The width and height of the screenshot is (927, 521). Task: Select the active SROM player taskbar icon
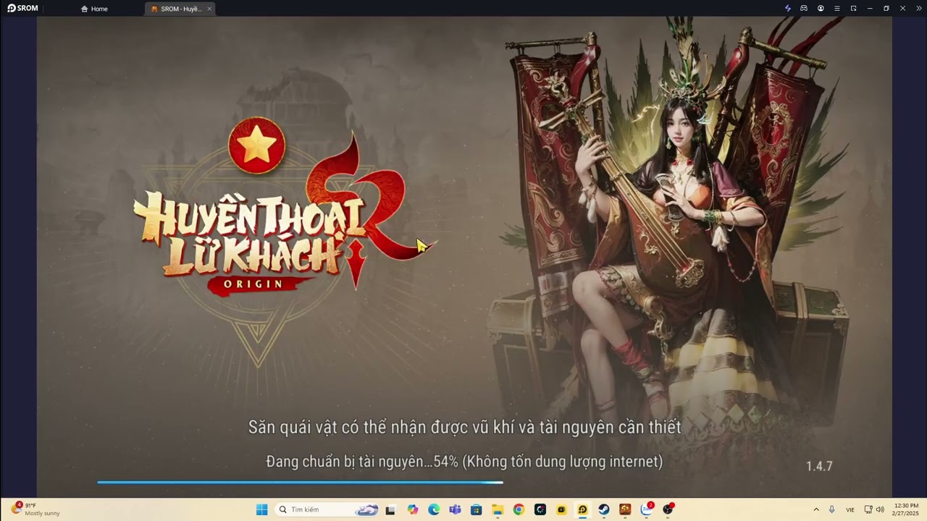coord(583,509)
